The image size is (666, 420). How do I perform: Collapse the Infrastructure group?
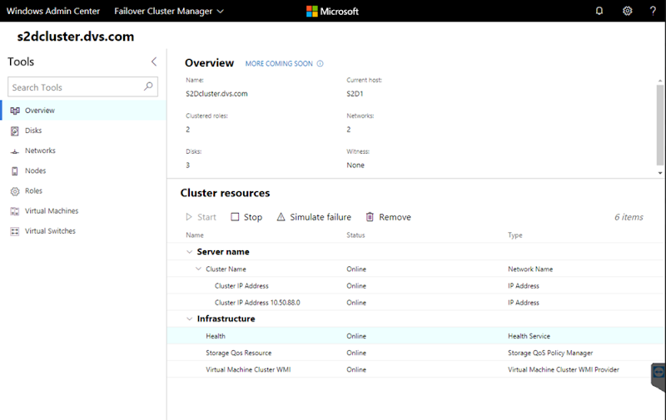190,319
